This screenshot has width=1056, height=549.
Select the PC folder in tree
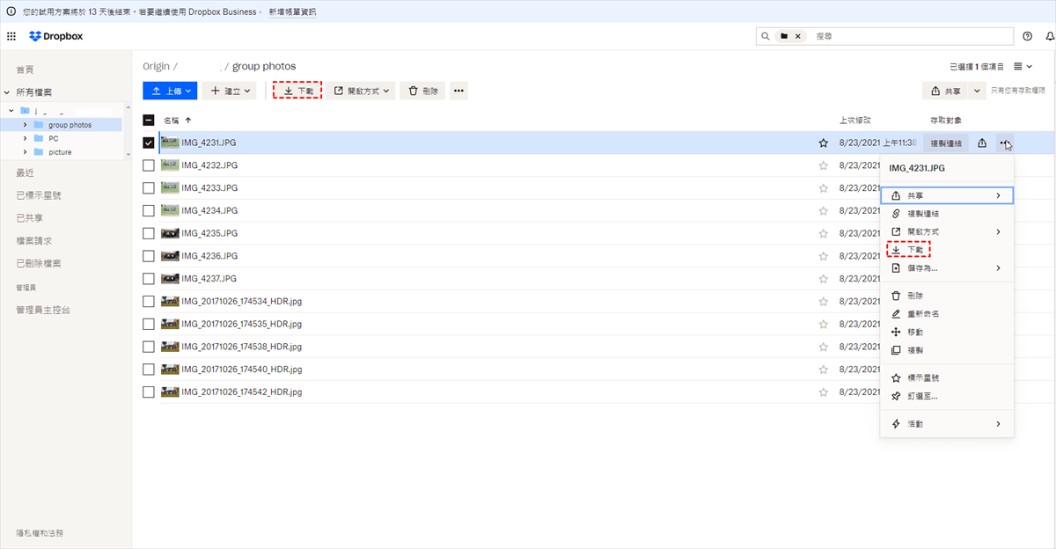tap(53, 138)
